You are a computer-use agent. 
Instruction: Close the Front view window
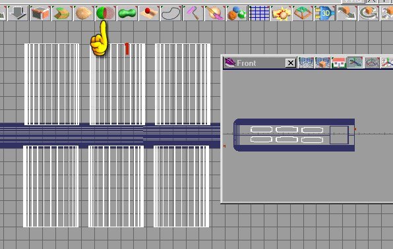291,63
